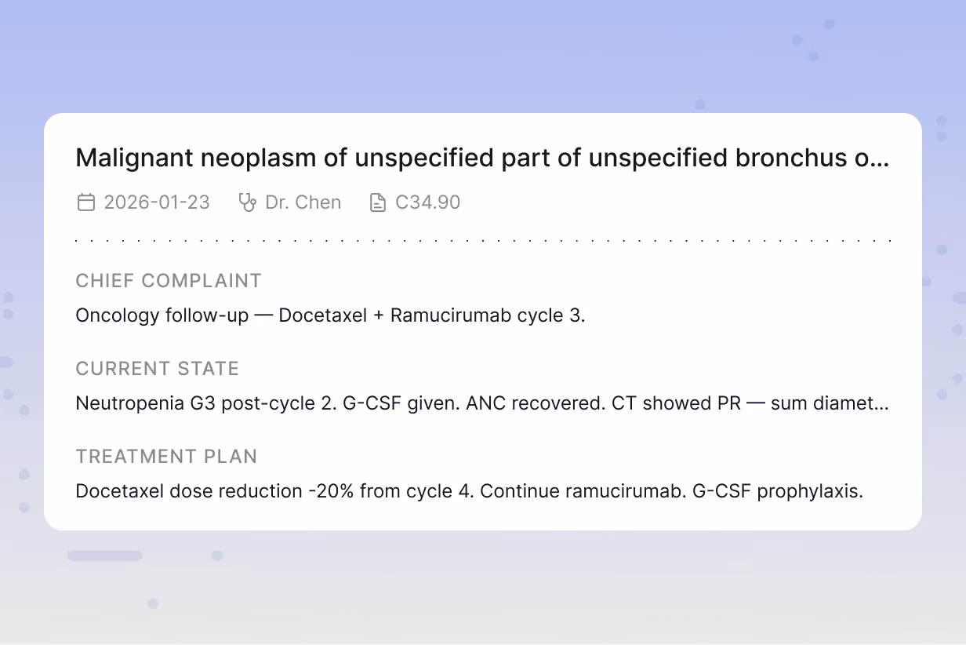Click the calendar icon beside 2026-01-23
Screen dimensions: 966x645
85,202
